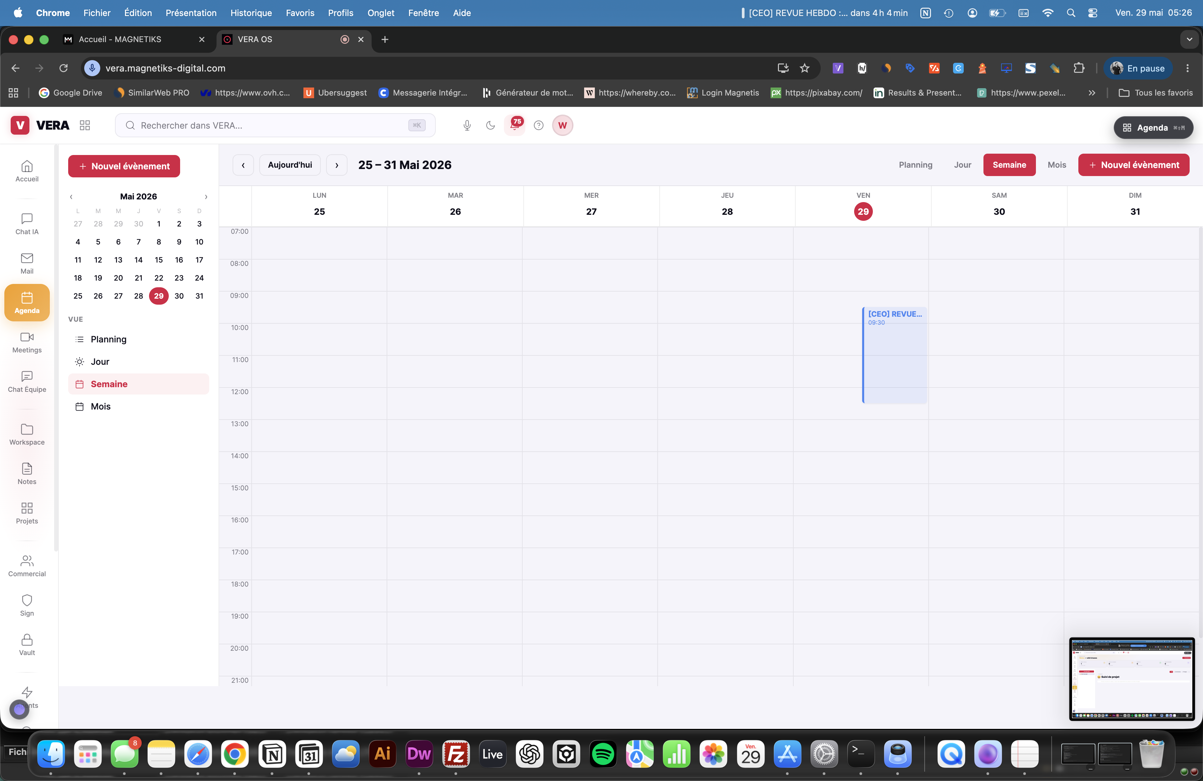The height and width of the screenshot is (781, 1203).
Task: Show next month in mini calendar
Action: coord(206,196)
